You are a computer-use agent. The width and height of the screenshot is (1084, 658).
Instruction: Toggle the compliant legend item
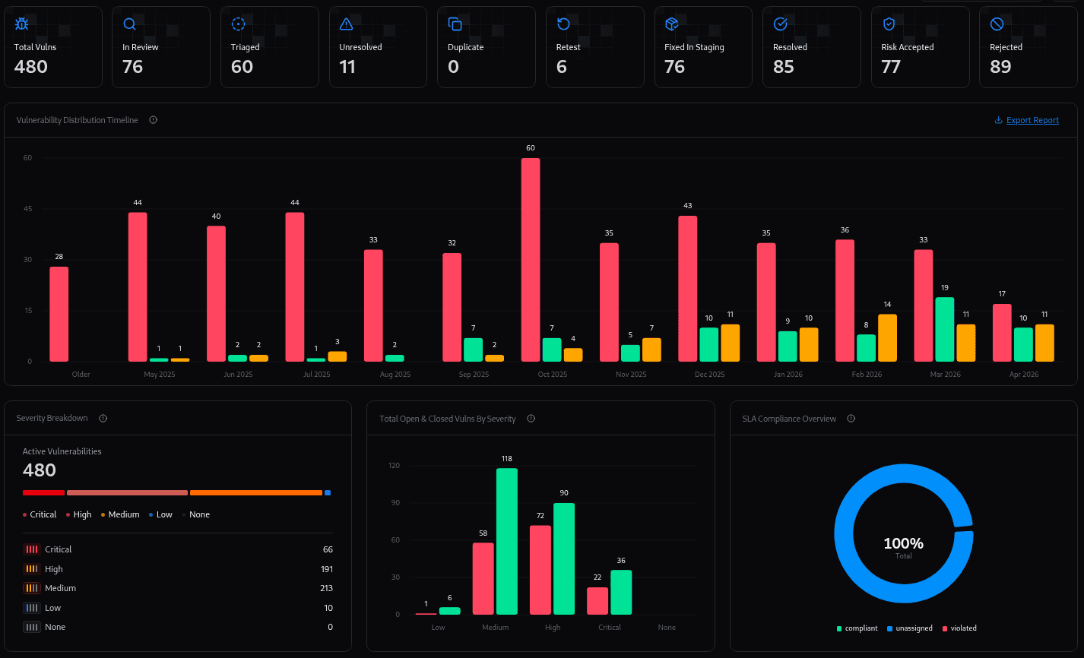(857, 628)
